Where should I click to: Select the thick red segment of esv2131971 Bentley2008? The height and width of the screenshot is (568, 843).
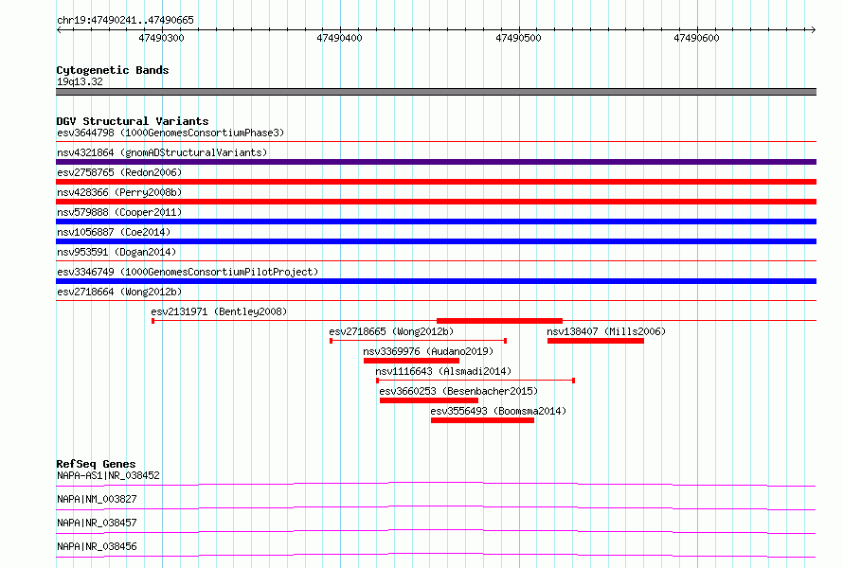coord(499,321)
